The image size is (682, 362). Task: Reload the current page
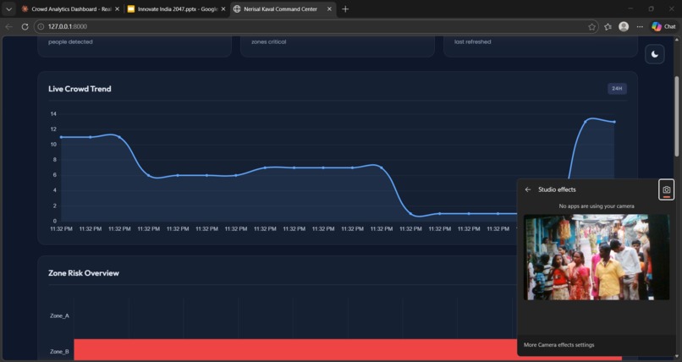click(x=25, y=26)
